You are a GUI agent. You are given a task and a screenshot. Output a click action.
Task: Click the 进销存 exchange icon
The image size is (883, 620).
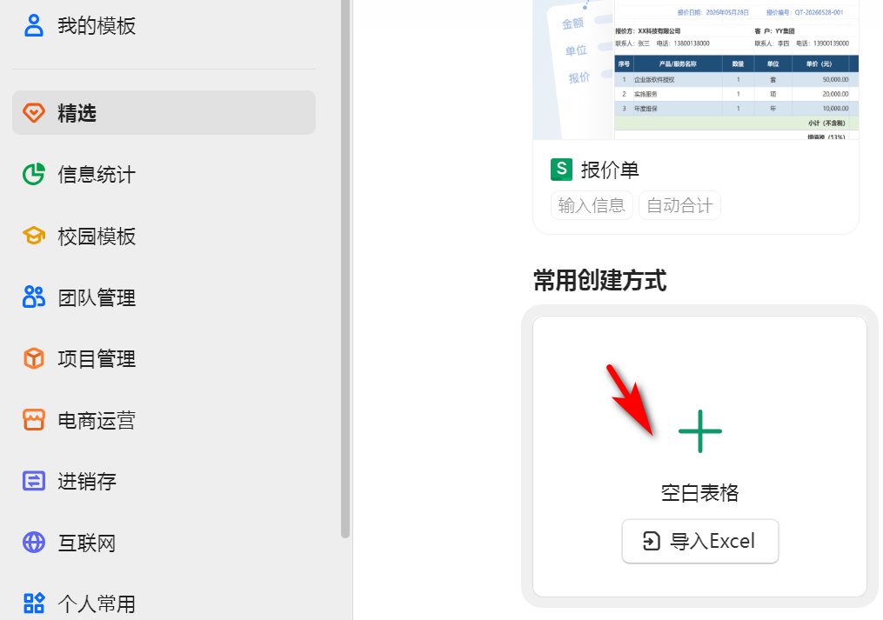tap(34, 481)
